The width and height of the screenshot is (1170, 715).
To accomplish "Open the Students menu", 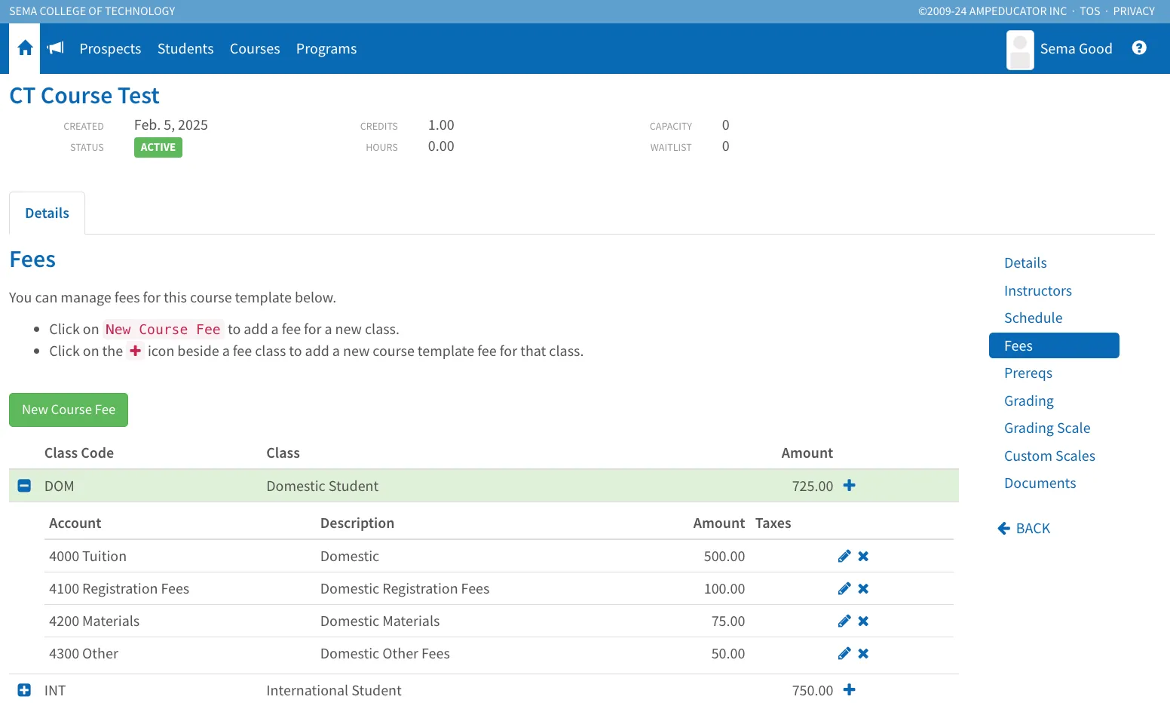I will (185, 49).
